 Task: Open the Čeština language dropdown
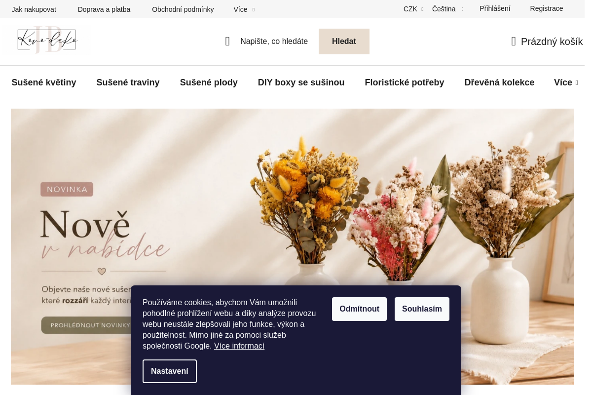pyautogui.click(x=448, y=9)
